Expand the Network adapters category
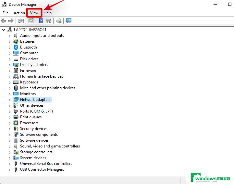The height and width of the screenshot is (184, 234). click(x=9, y=100)
